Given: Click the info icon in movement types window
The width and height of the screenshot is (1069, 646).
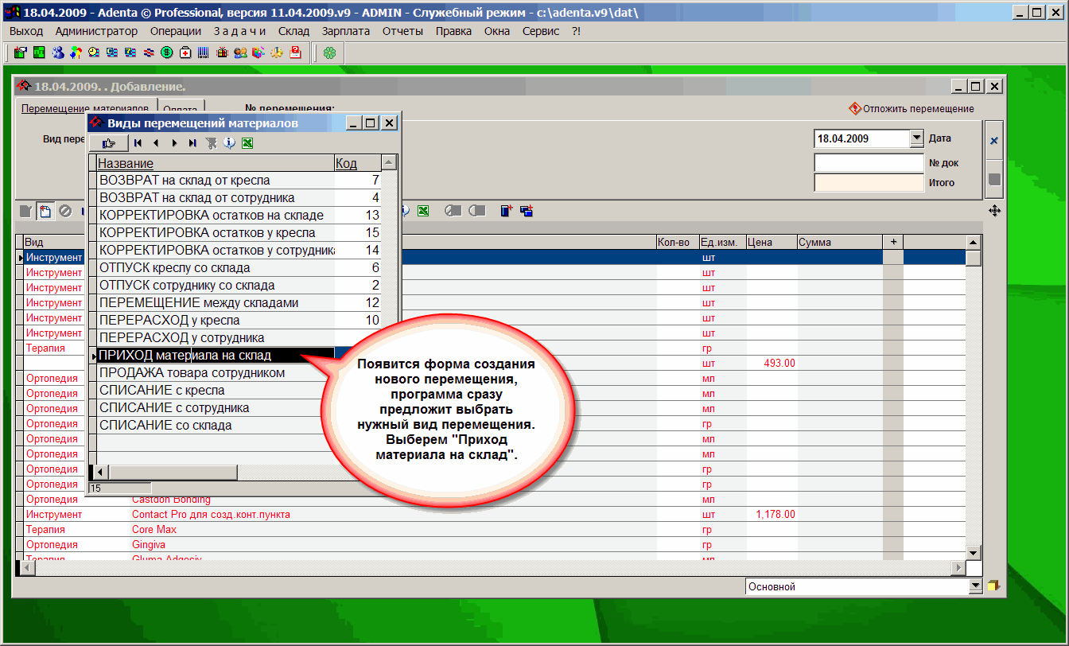Looking at the screenshot, I should click(x=229, y=143).
